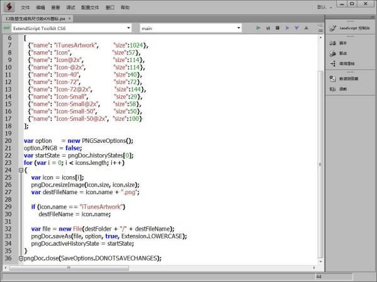Click the option.PNG8 = false line

click(53, 148)
